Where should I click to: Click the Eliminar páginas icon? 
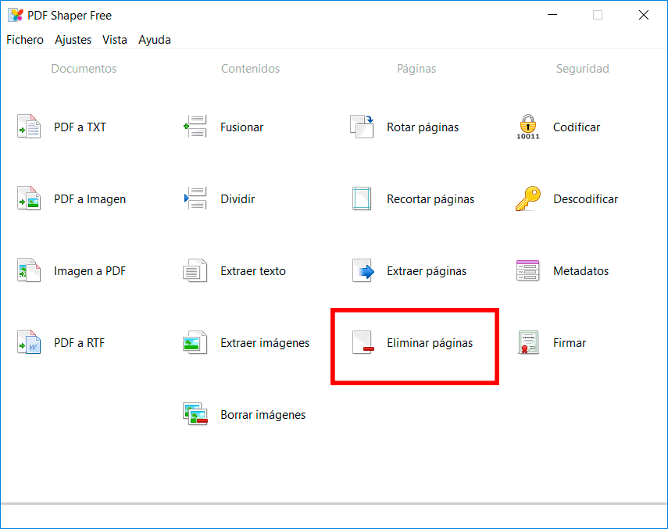pyautogui.click(x=363, y=342)
